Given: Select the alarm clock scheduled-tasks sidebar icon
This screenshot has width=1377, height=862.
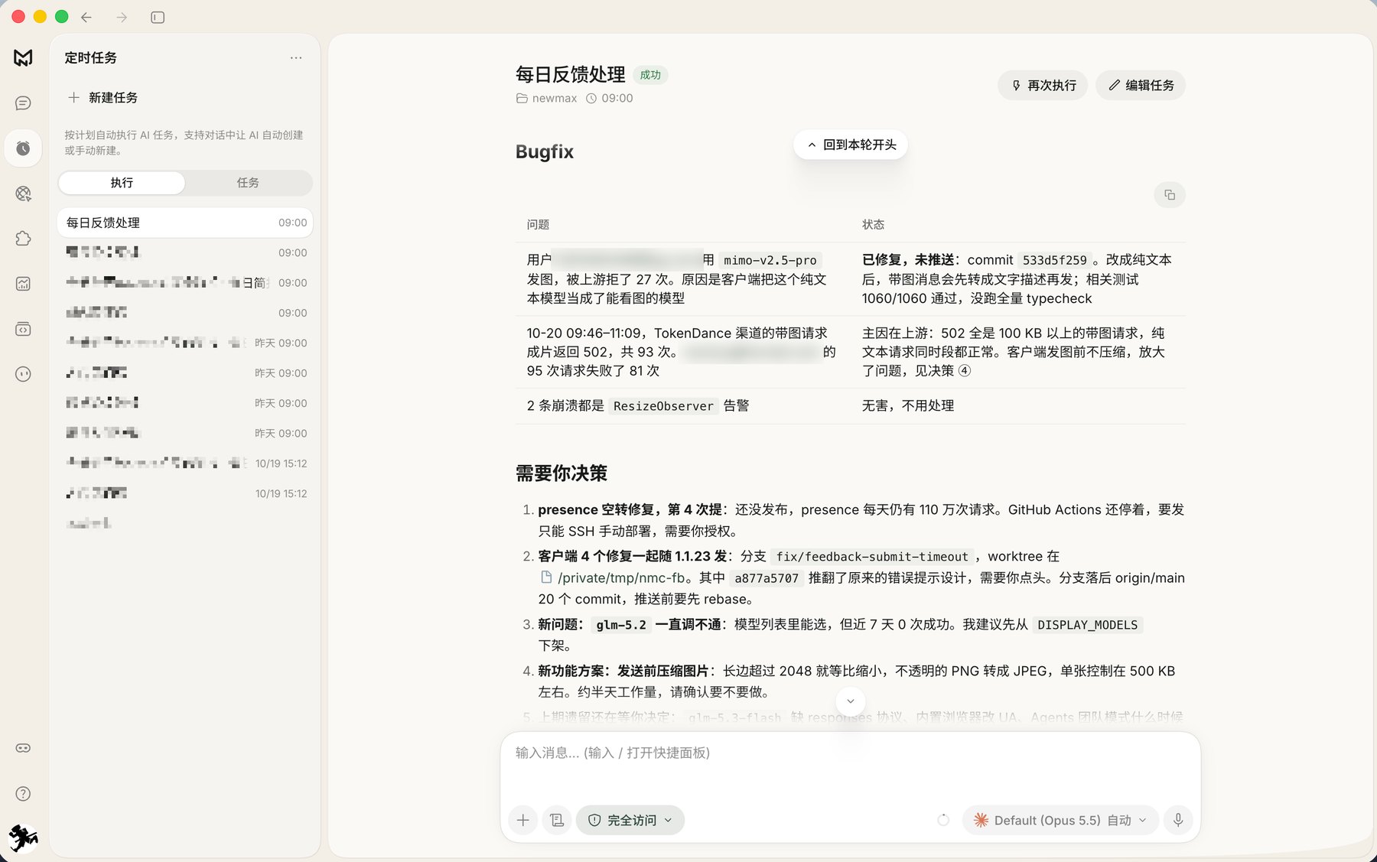Looking at the screenshot, I should point(23,148).
